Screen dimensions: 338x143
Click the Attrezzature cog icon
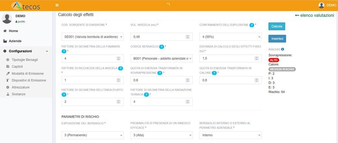8,87
